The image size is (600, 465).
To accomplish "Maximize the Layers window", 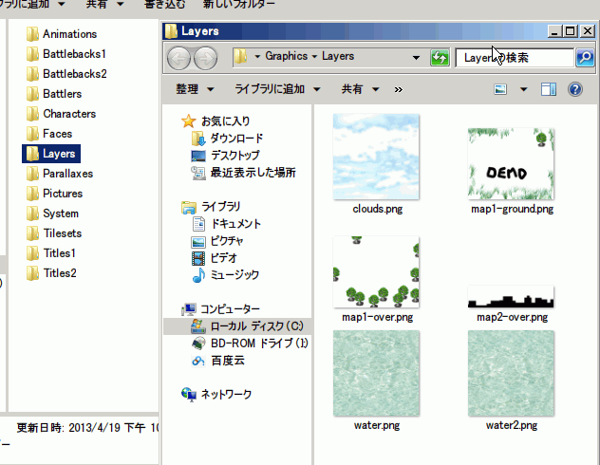I will (x=570, y=31).
